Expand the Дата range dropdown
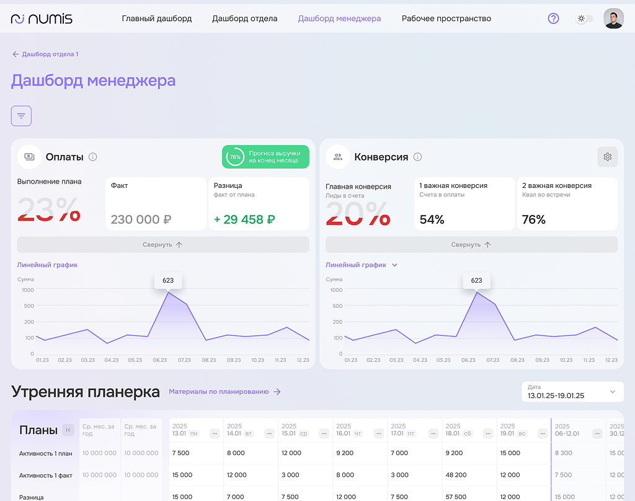 pyautogui.click(x=612, y=392)
